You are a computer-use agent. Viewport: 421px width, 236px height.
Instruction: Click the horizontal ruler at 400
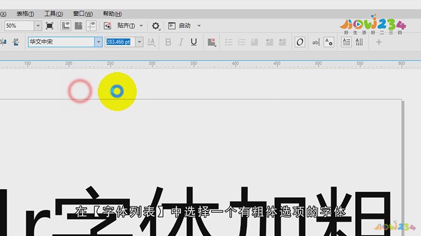tap(235, 65)
